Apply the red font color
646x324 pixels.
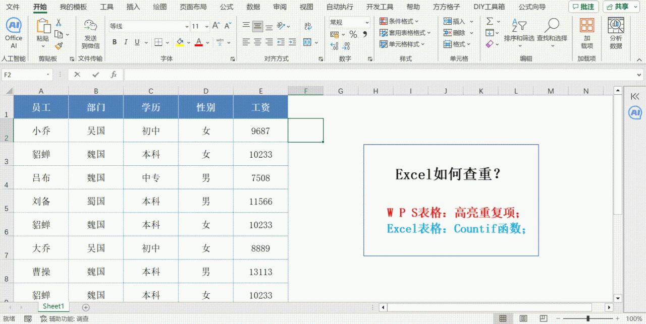point(199,42)
